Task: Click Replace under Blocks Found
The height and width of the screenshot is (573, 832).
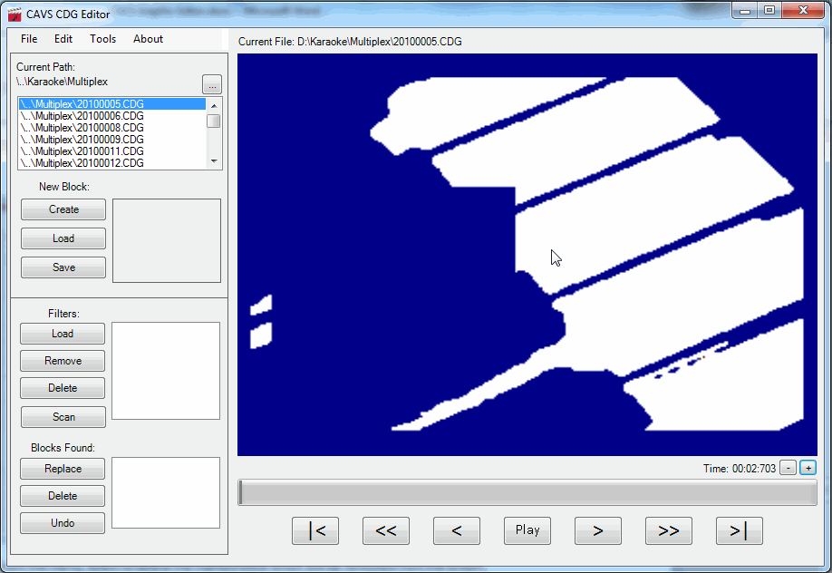Action: coord(63,469)
